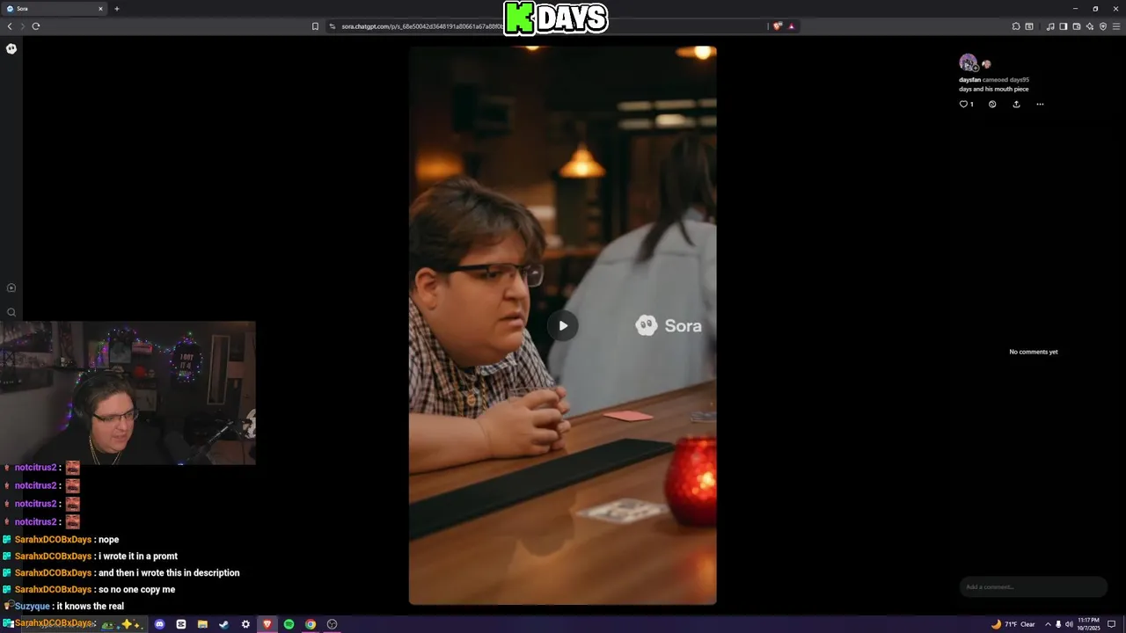Open cameoed user's small avatar
This screenshot has height=633, width=1126.
click(x=986, y=64)
